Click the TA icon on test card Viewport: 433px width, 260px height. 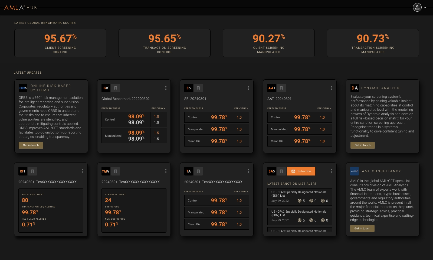[189, 171]
